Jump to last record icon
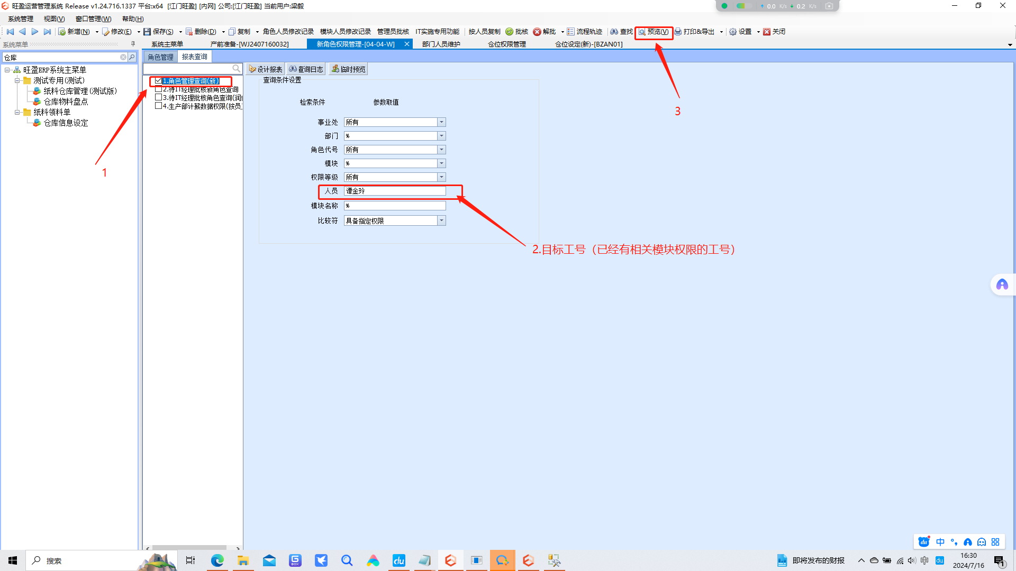Image resolution: width=1016 pixels, height=571 pixels. point(47,32)
